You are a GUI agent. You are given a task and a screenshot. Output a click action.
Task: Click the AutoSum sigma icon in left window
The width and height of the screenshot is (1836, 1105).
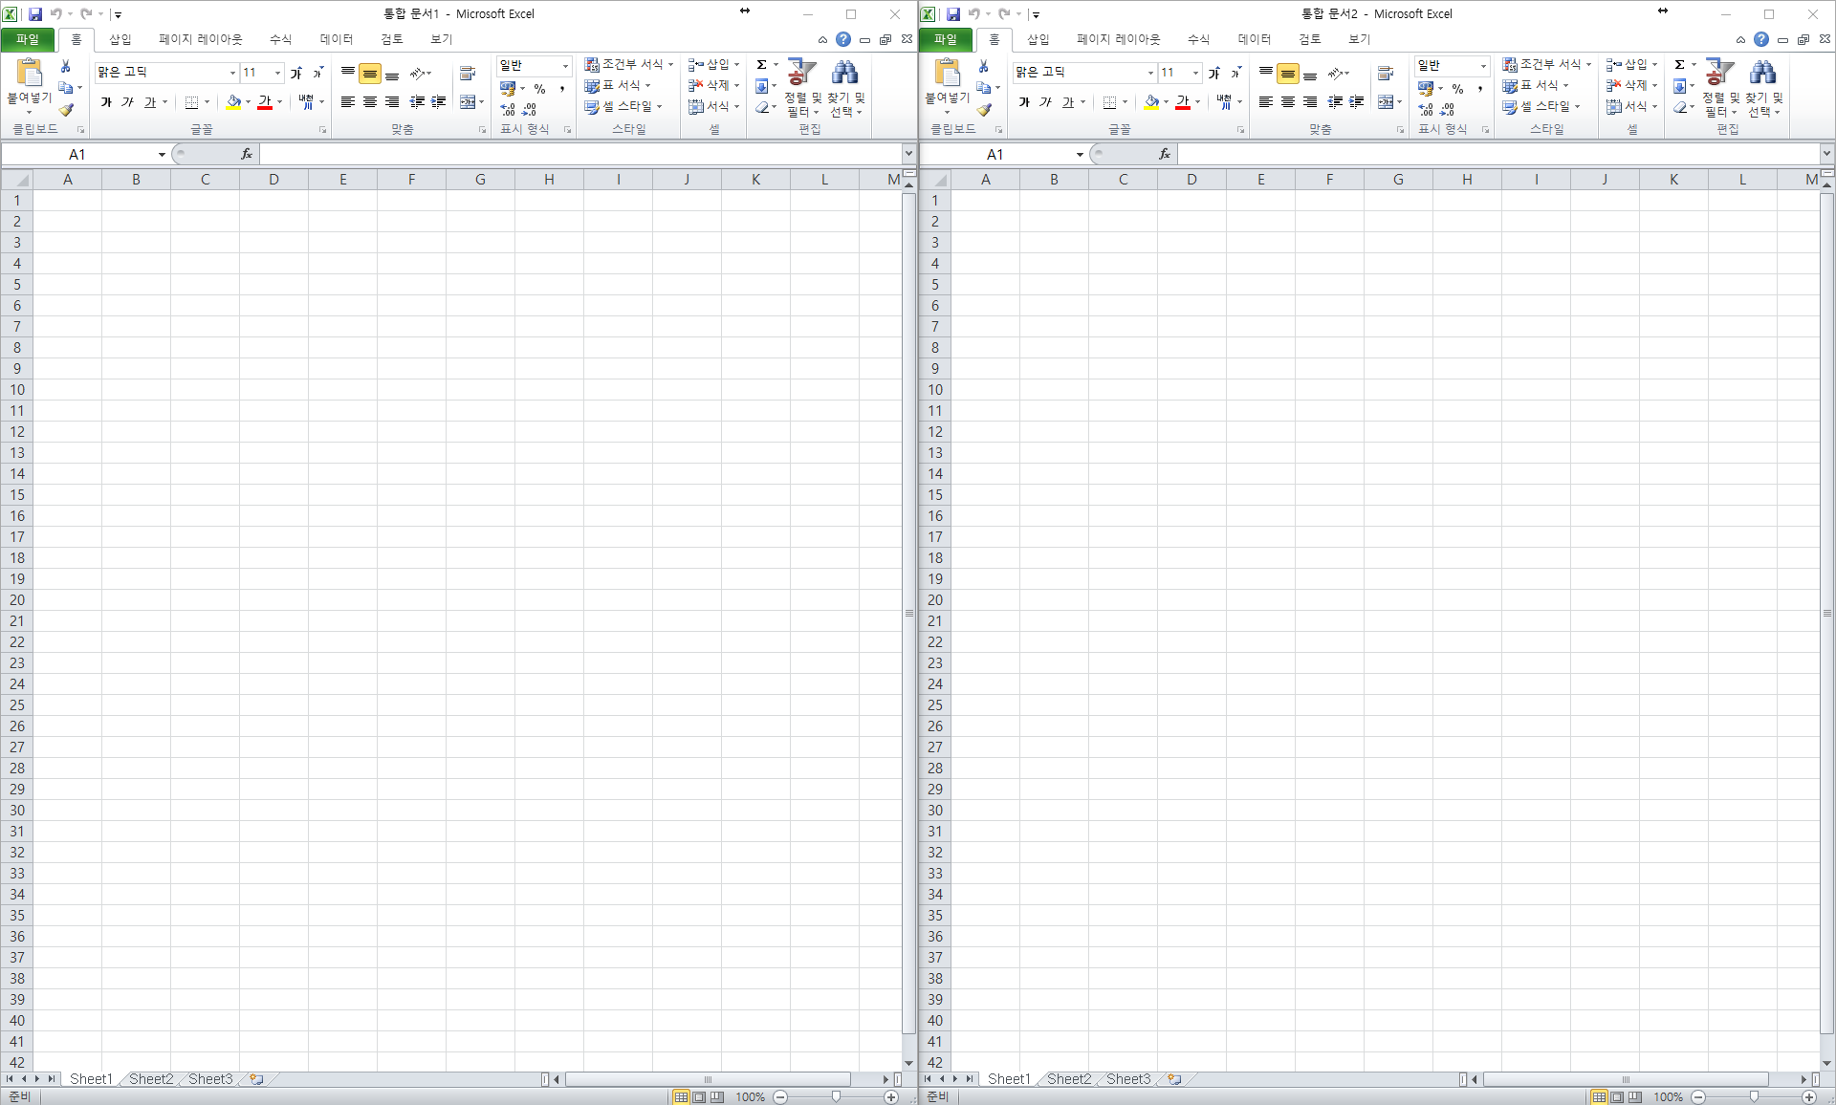click(x=761, y=65)
